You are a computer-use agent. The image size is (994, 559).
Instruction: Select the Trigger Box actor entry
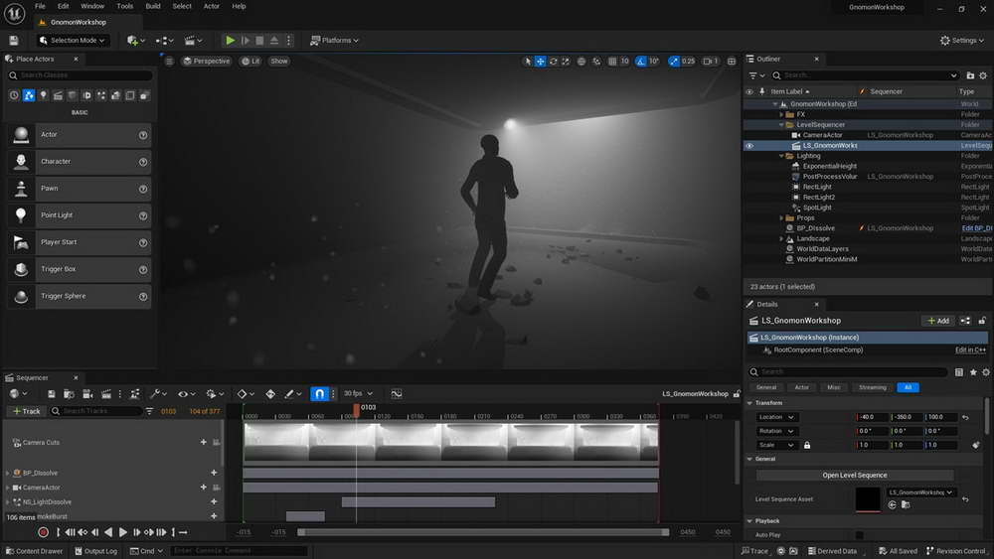(x=80, y=269)
